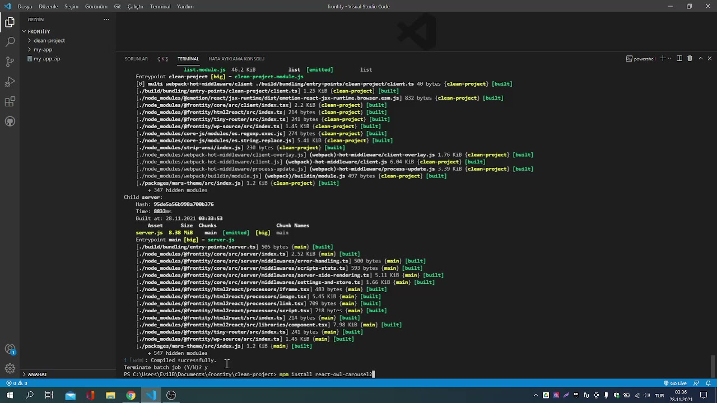Open the launch profile dropdown arrow
This screenshot has width=717, height=403.
670,58
